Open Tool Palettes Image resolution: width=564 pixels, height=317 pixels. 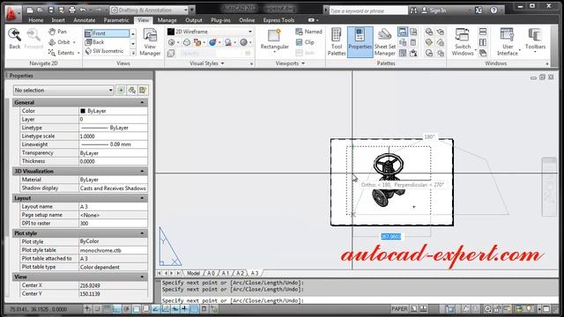[x=337, y=42]
